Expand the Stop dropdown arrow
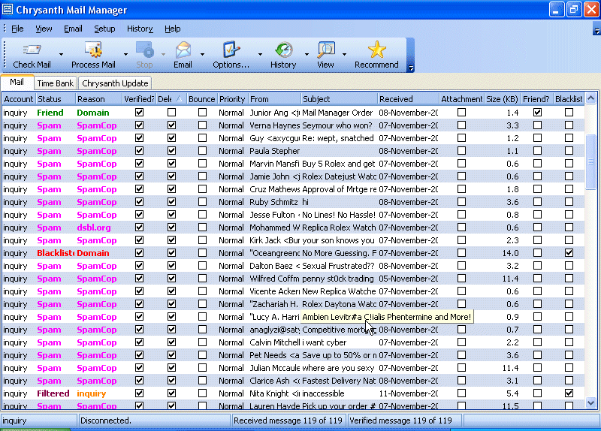Screen dimensions: 601x431 (163, 54)
